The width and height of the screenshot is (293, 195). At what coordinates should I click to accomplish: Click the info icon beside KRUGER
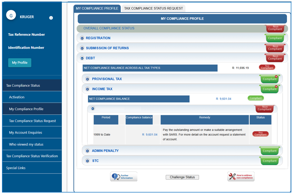[x=51, y=18]
